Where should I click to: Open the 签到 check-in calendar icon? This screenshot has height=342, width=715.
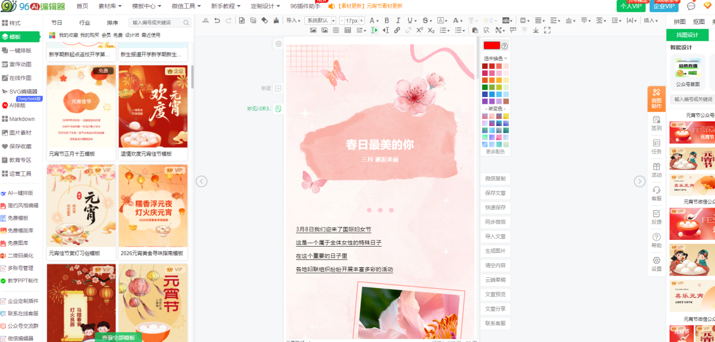coord(656,123)
